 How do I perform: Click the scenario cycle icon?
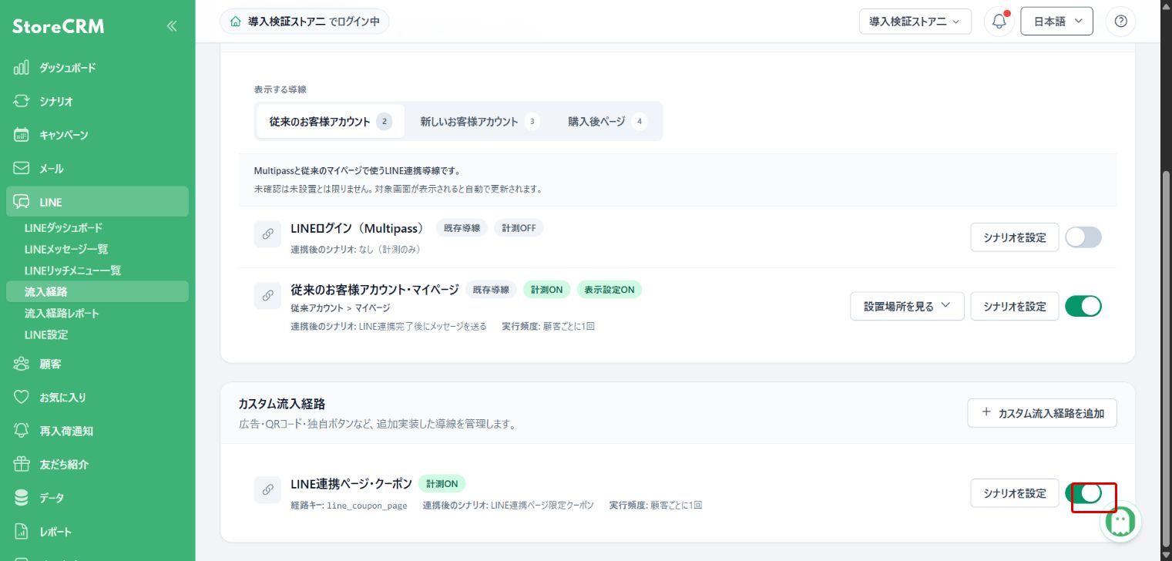(x=22, y=101)
